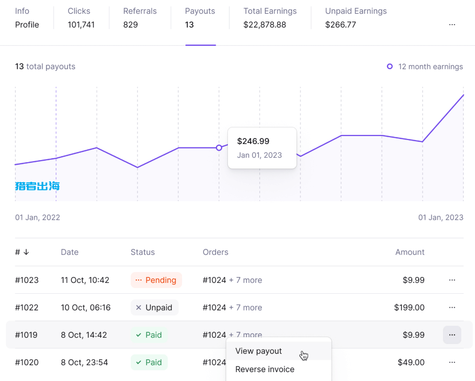475x381 pixels.
Task: Click the ellipsis button on payout #1019
Action: (x=452, y=335)
